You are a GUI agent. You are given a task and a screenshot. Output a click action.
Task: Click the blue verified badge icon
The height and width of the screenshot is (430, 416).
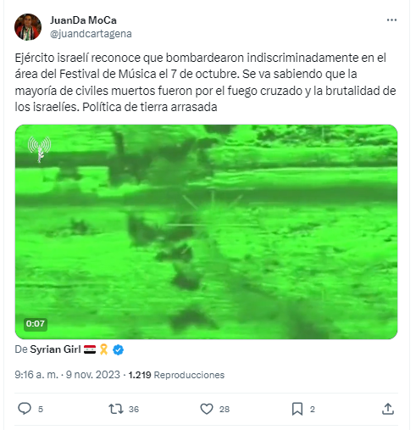click(x=118, y=349)
